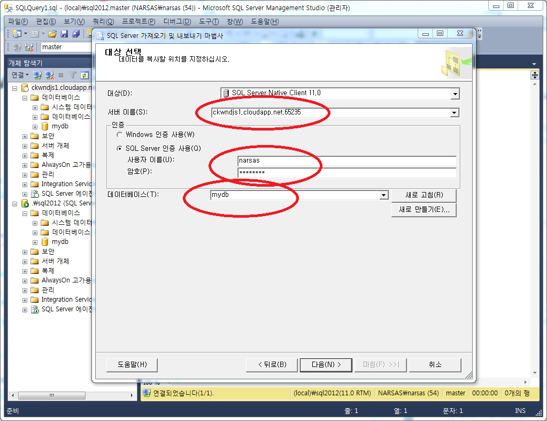Screen dimensions: 547x421
Task: Open the 보기(V) menu
Action: click(x=74, y=21)
